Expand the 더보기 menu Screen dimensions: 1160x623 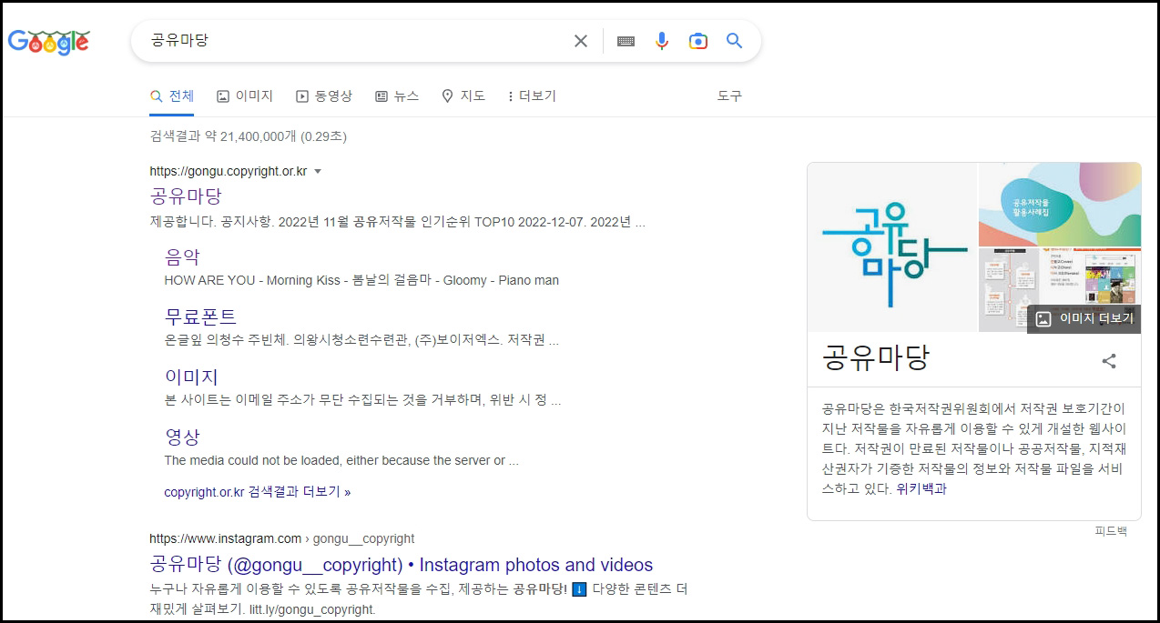[x=532, y=95]
